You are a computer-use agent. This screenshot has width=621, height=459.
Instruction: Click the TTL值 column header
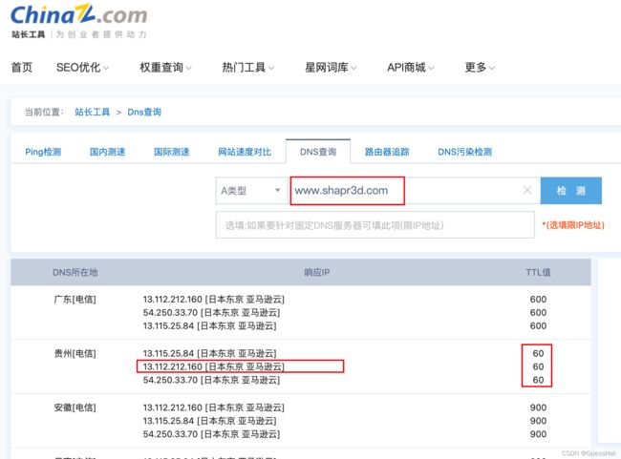[538, 272]
